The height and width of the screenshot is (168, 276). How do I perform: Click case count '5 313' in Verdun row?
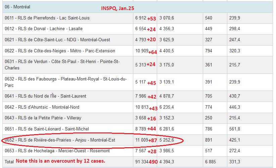tap(141, 65)
